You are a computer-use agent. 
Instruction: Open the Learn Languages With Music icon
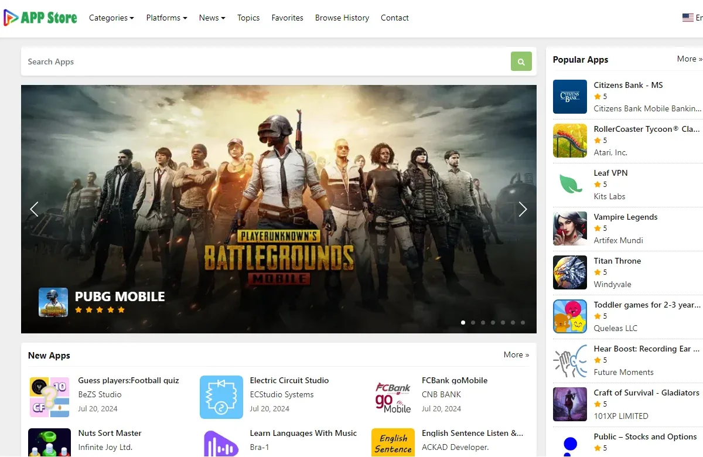(x=221, y=442)
